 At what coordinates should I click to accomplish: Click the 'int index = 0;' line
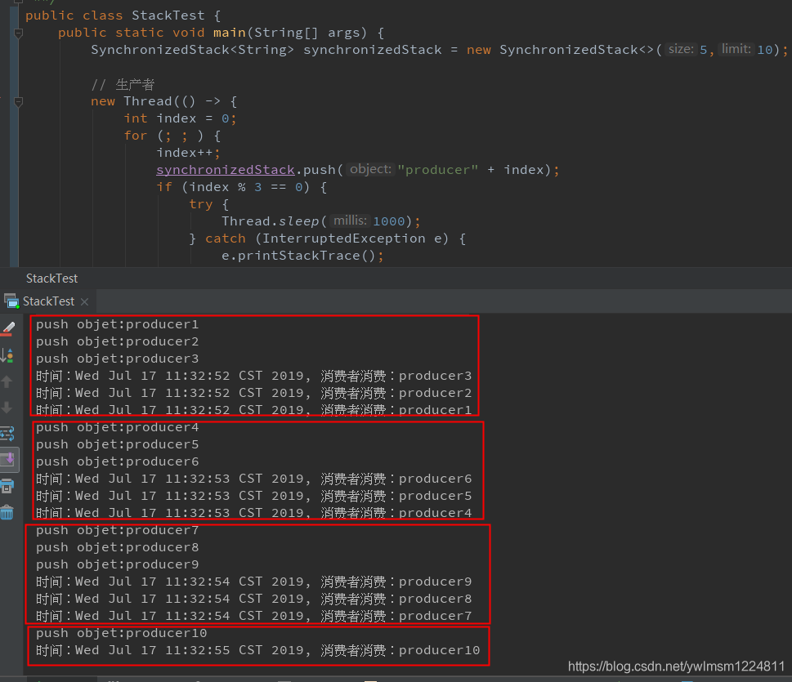coord(181,118)
